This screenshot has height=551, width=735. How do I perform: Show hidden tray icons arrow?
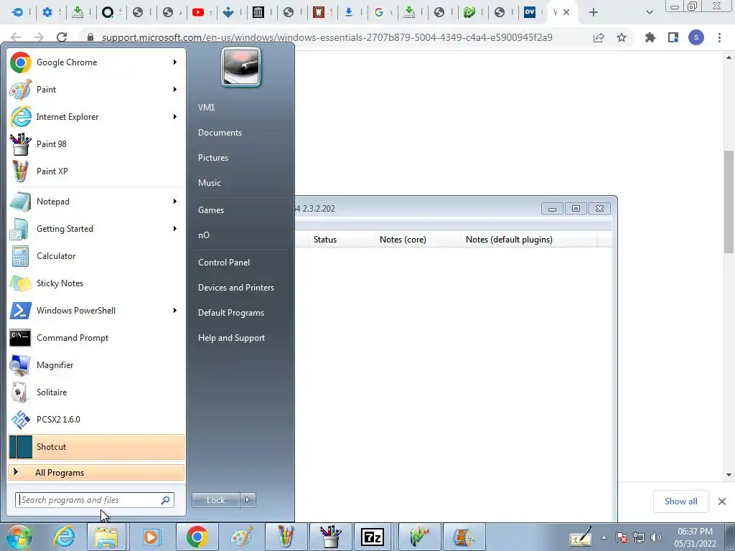tap(604, 538)
